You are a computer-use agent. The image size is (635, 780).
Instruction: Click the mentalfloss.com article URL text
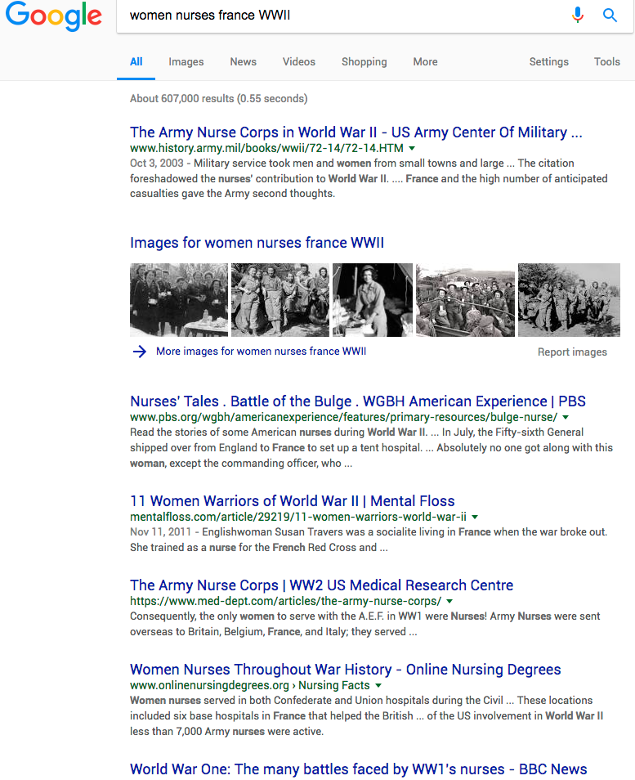[298, 517]
